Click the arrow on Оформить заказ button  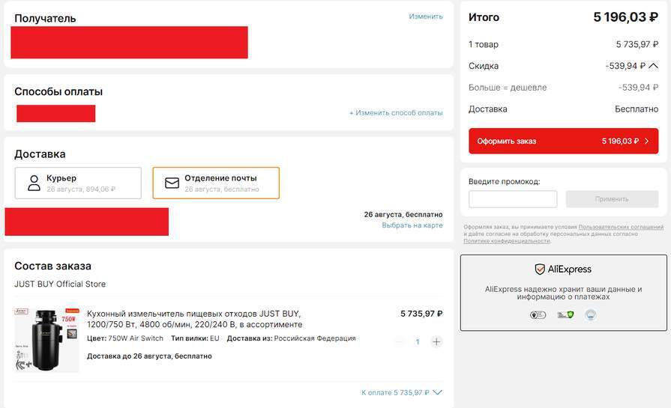click(x=646, y=141)
